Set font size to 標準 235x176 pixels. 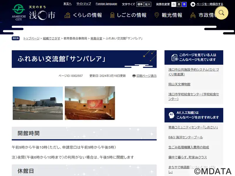point(140,4)
